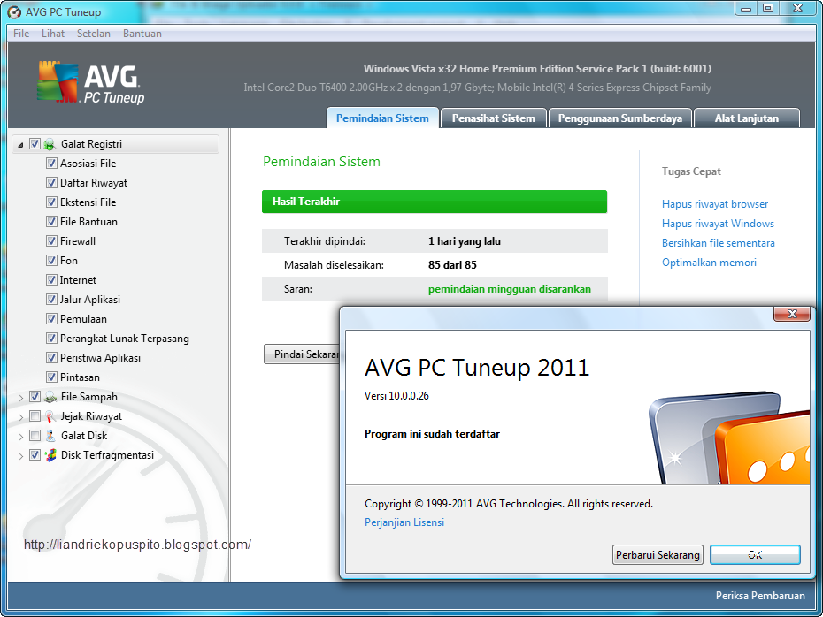This screenshot has height=617, width=823.
Task: Click the '85 dari 85' value
Action: [x=452, y=264]
